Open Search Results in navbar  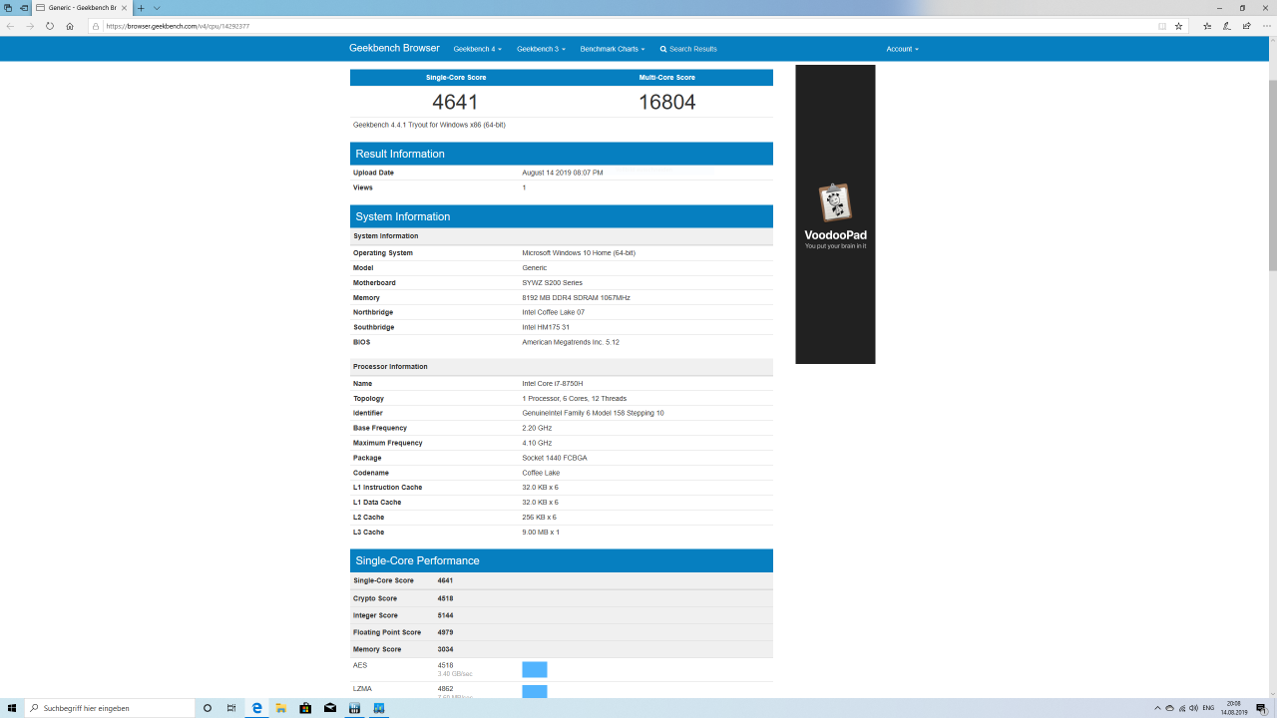(x=688, y=49)
